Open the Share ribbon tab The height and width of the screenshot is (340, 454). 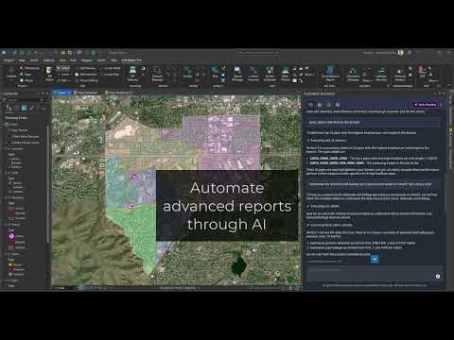pyautogui.click(x=102, y=60)
